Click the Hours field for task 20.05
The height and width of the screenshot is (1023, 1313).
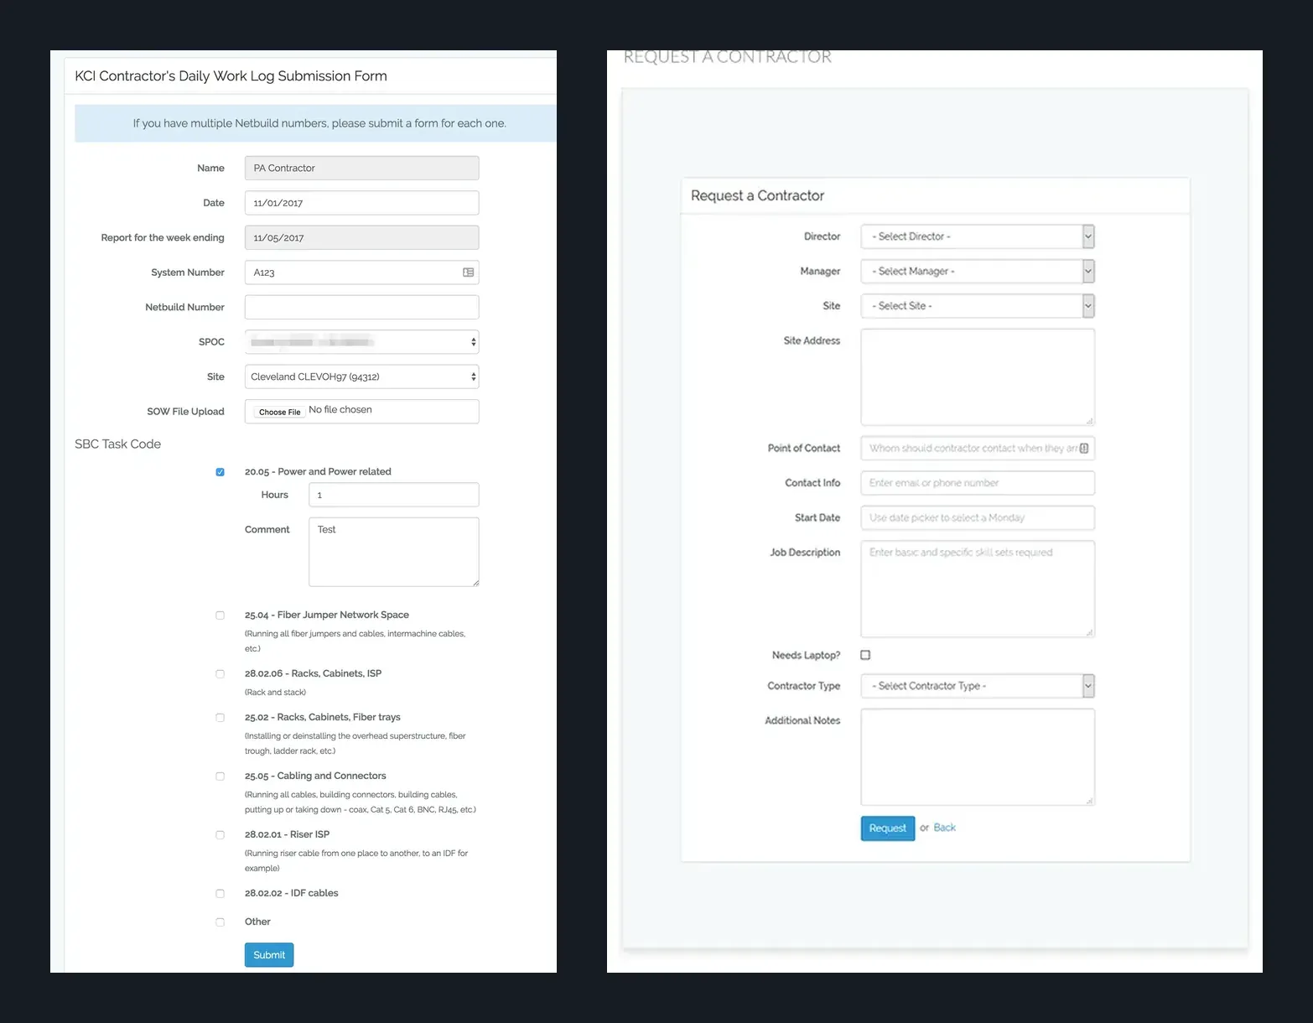click(x=393, y=495)
